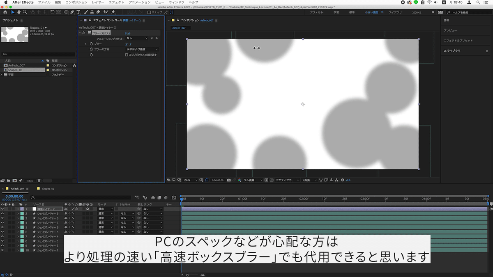
Task: Open the 100% magnification dropdown
Action: pyautogui.click(x=190, y=180)
